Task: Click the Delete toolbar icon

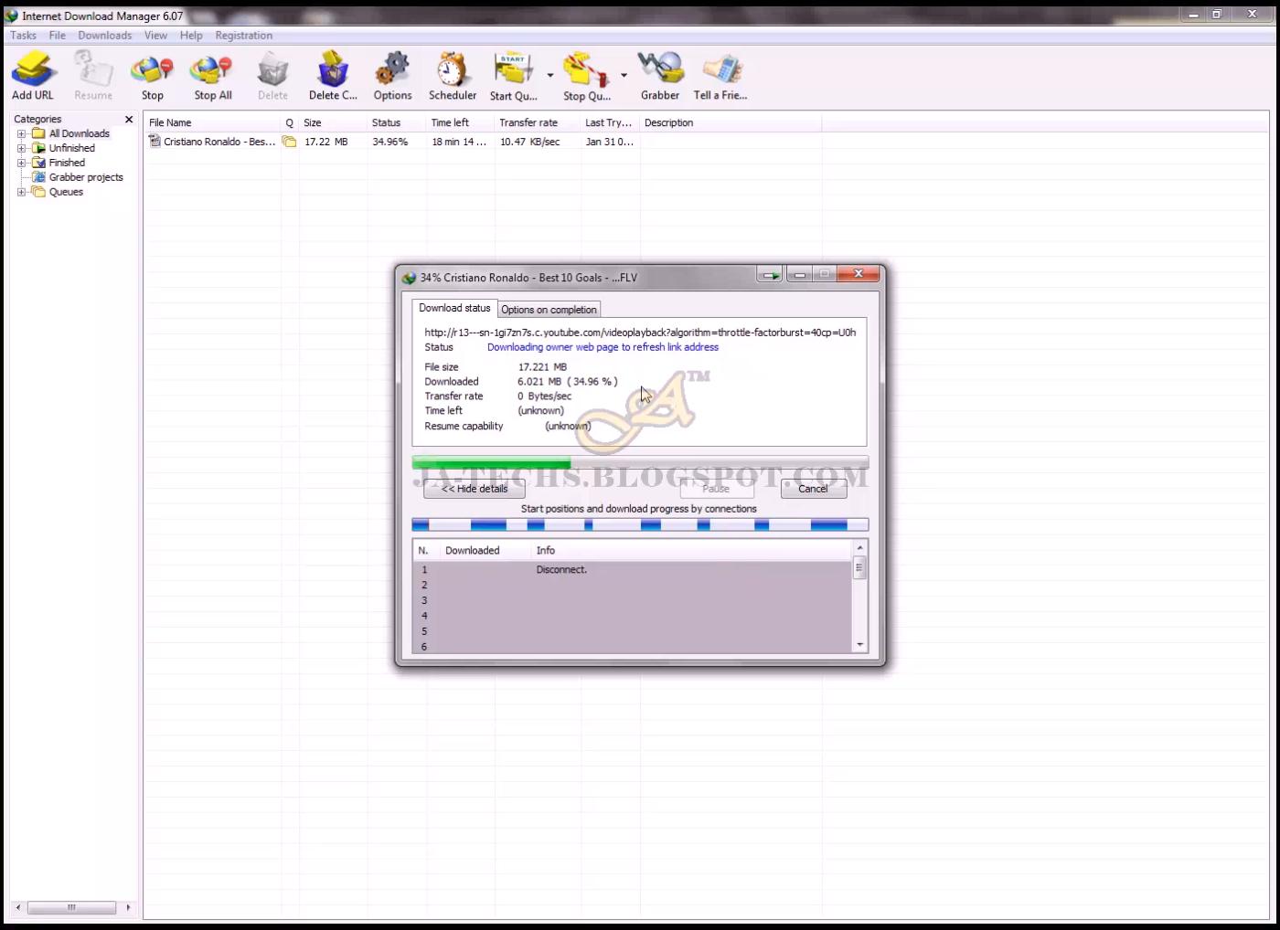Action: (272, 69)
